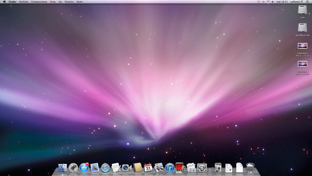Open Safari browser in the Dock
The width and height of the screenshot is (312, 176).
[x=105, y=167]
